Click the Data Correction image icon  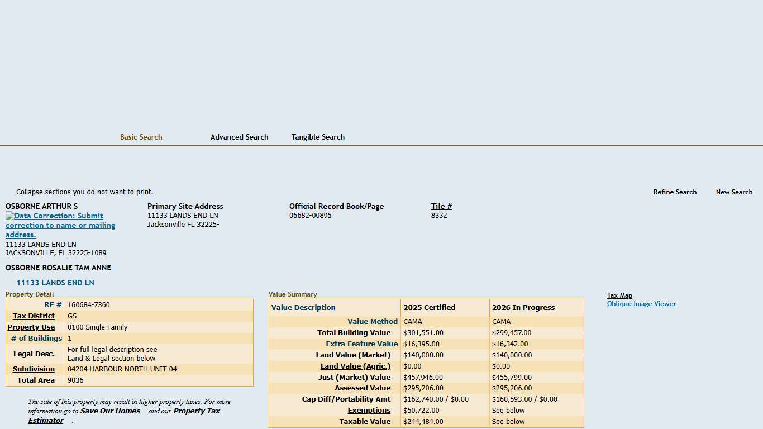[x=8, y=216]
